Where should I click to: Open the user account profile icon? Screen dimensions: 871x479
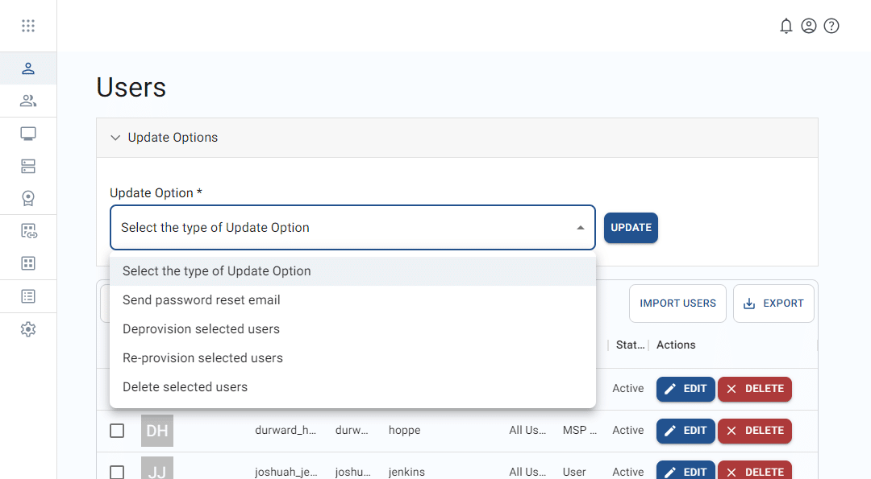pos(809,26)
